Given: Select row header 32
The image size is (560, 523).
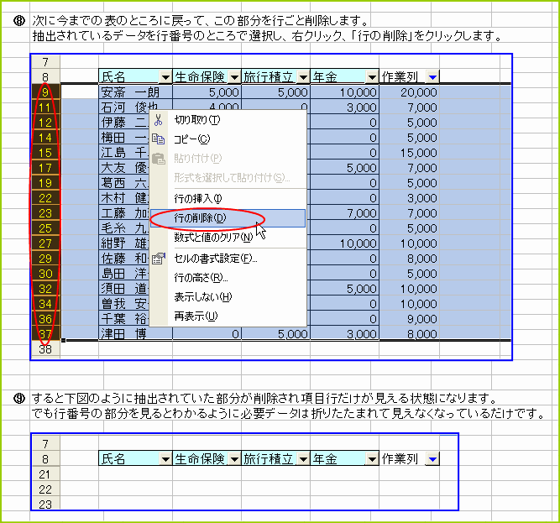Looking at the screenshot, I should (45, 289).
